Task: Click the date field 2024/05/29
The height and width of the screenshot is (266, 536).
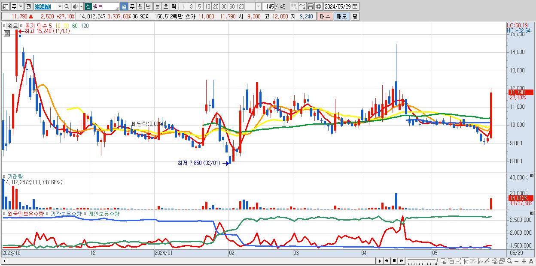Action: [338, 7]
